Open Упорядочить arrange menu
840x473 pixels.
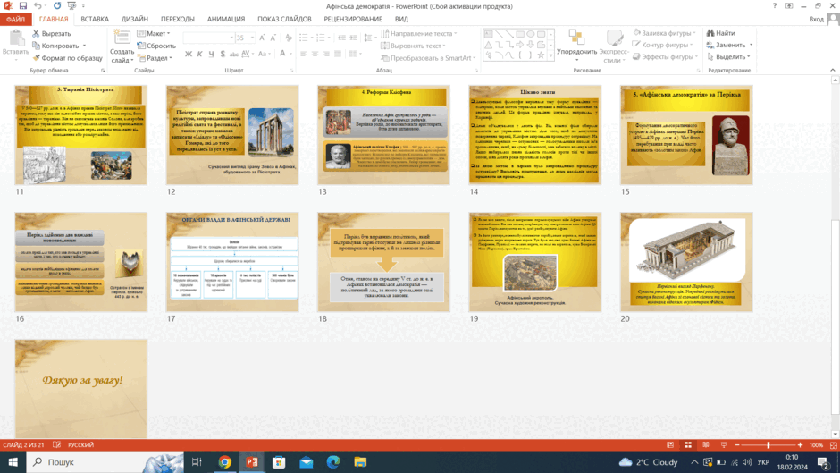(x=576, y=44)
